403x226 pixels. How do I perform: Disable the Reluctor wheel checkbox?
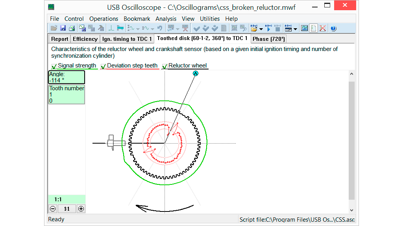[165, 66]
